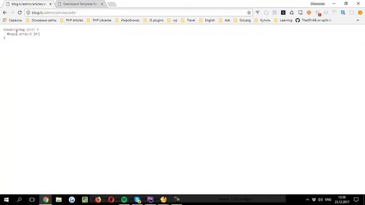Open the funnel-shaped extension icon
Screen dimensions: 365x205
tap(257, 13)
